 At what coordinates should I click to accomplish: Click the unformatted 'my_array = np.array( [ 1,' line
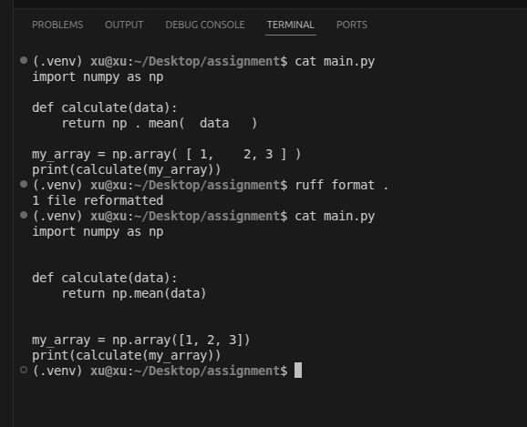(x=166, y=155)
